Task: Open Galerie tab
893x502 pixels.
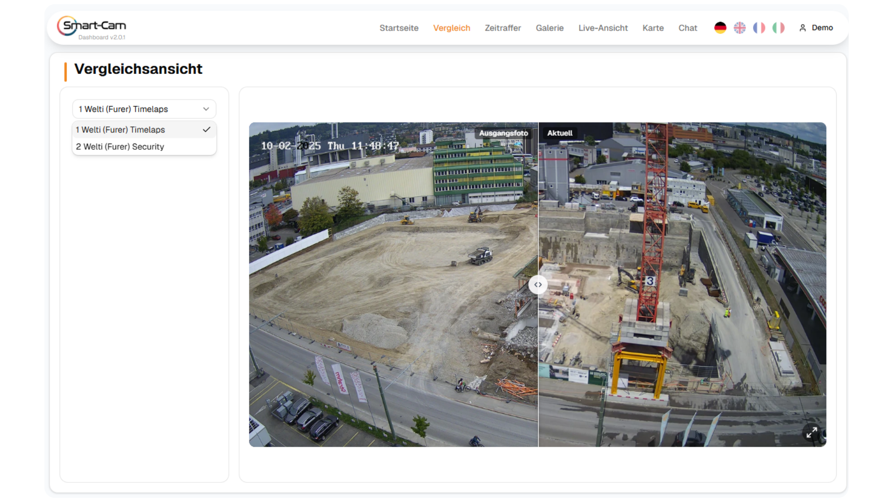Action: pyautogui.click(x=550, y=28)
